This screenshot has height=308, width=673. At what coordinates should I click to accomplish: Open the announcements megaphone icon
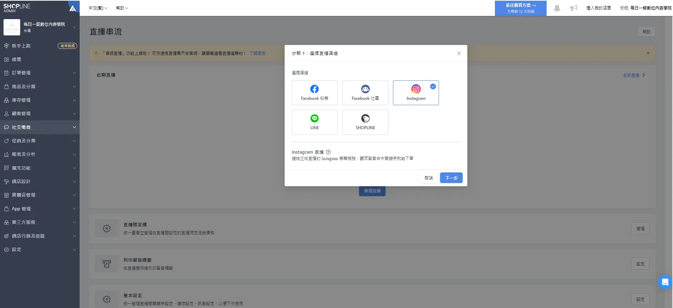click(574, 8)
